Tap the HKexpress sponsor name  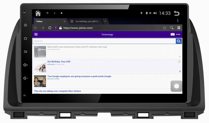[51, 64]
